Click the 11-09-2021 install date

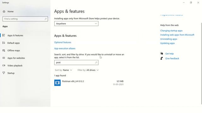(x=118, y=84)
